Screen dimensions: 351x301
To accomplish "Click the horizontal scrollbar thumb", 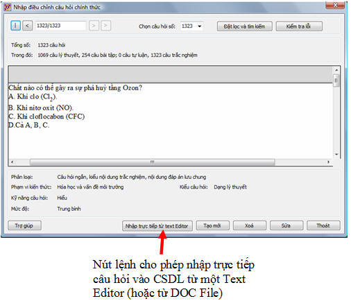I will 153,162.
